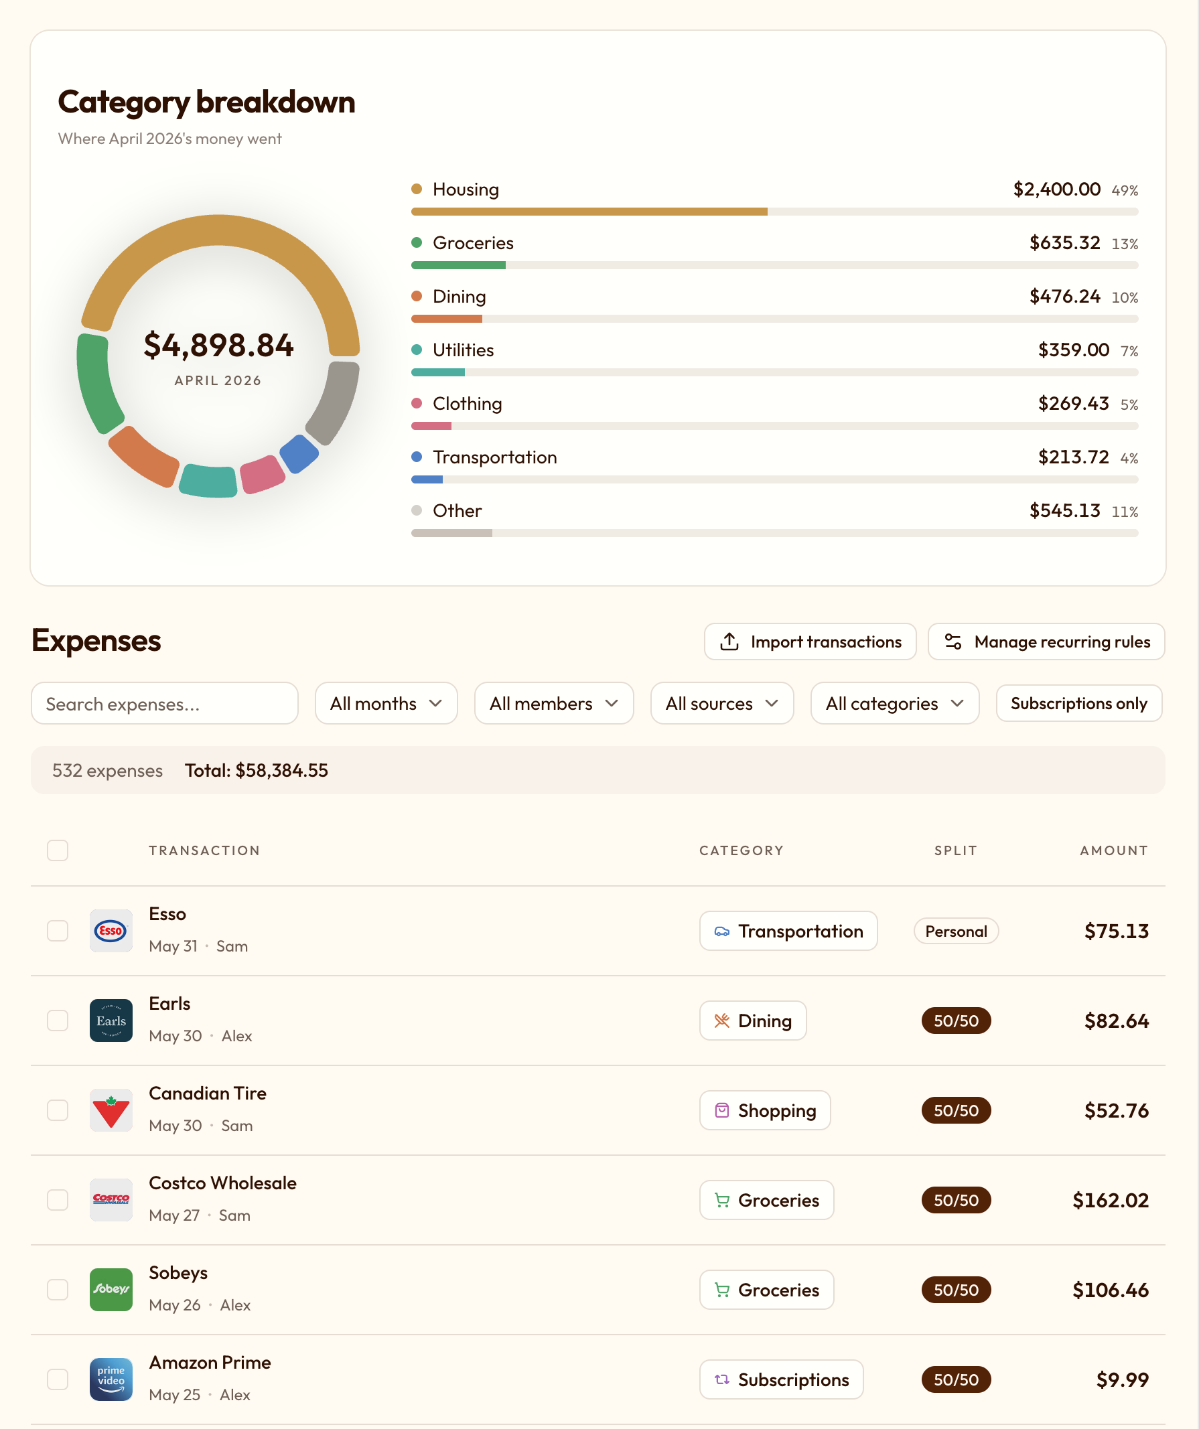Click the Other legend dot
Viewport: 1199px width, 1429px height.
tap(417, 510)
